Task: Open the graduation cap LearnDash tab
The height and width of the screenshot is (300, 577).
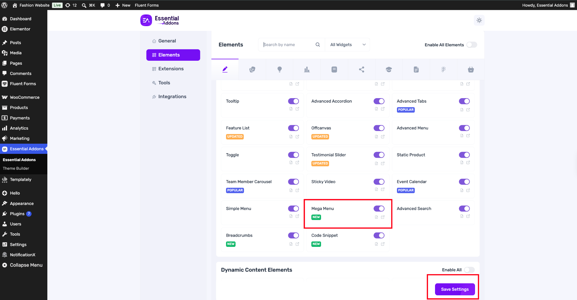Action: 389,69
